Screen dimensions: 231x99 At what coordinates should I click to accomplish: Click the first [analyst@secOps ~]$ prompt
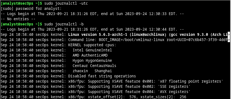(x=21, y=3)
